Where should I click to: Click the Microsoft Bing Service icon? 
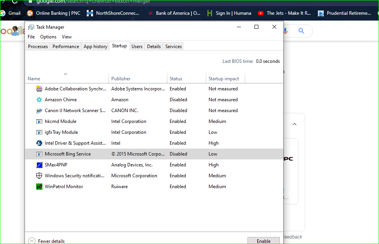(39, 154)
